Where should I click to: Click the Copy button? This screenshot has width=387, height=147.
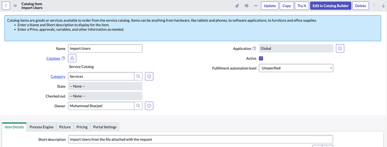(x=287, y=6)
